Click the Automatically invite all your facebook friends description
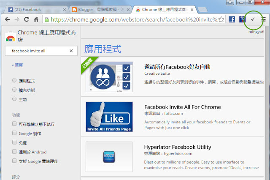Image resolution: width=270 pixels, height=180 pixels. tap(197, 125)
